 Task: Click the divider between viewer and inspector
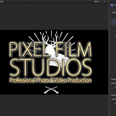[x=109, y=58]
